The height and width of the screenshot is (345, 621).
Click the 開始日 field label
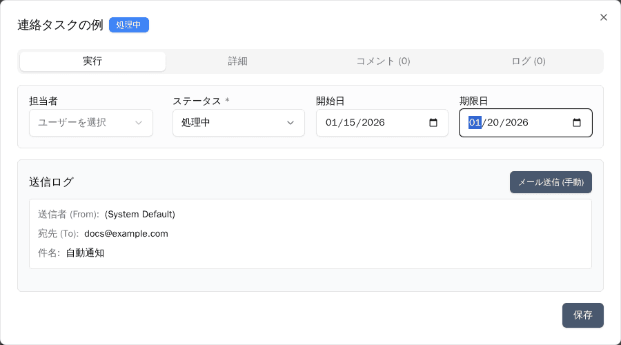pyautogui.click(x=330, y=101)
